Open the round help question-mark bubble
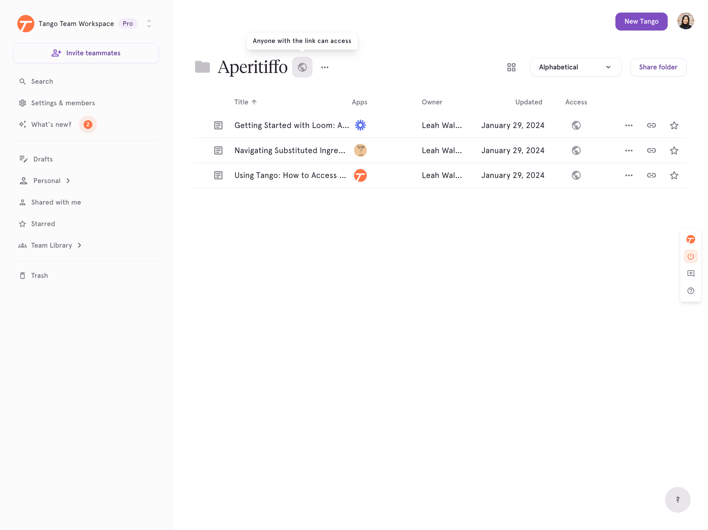Viewport: 708px width, 530px height. click(x=677, y=499)
